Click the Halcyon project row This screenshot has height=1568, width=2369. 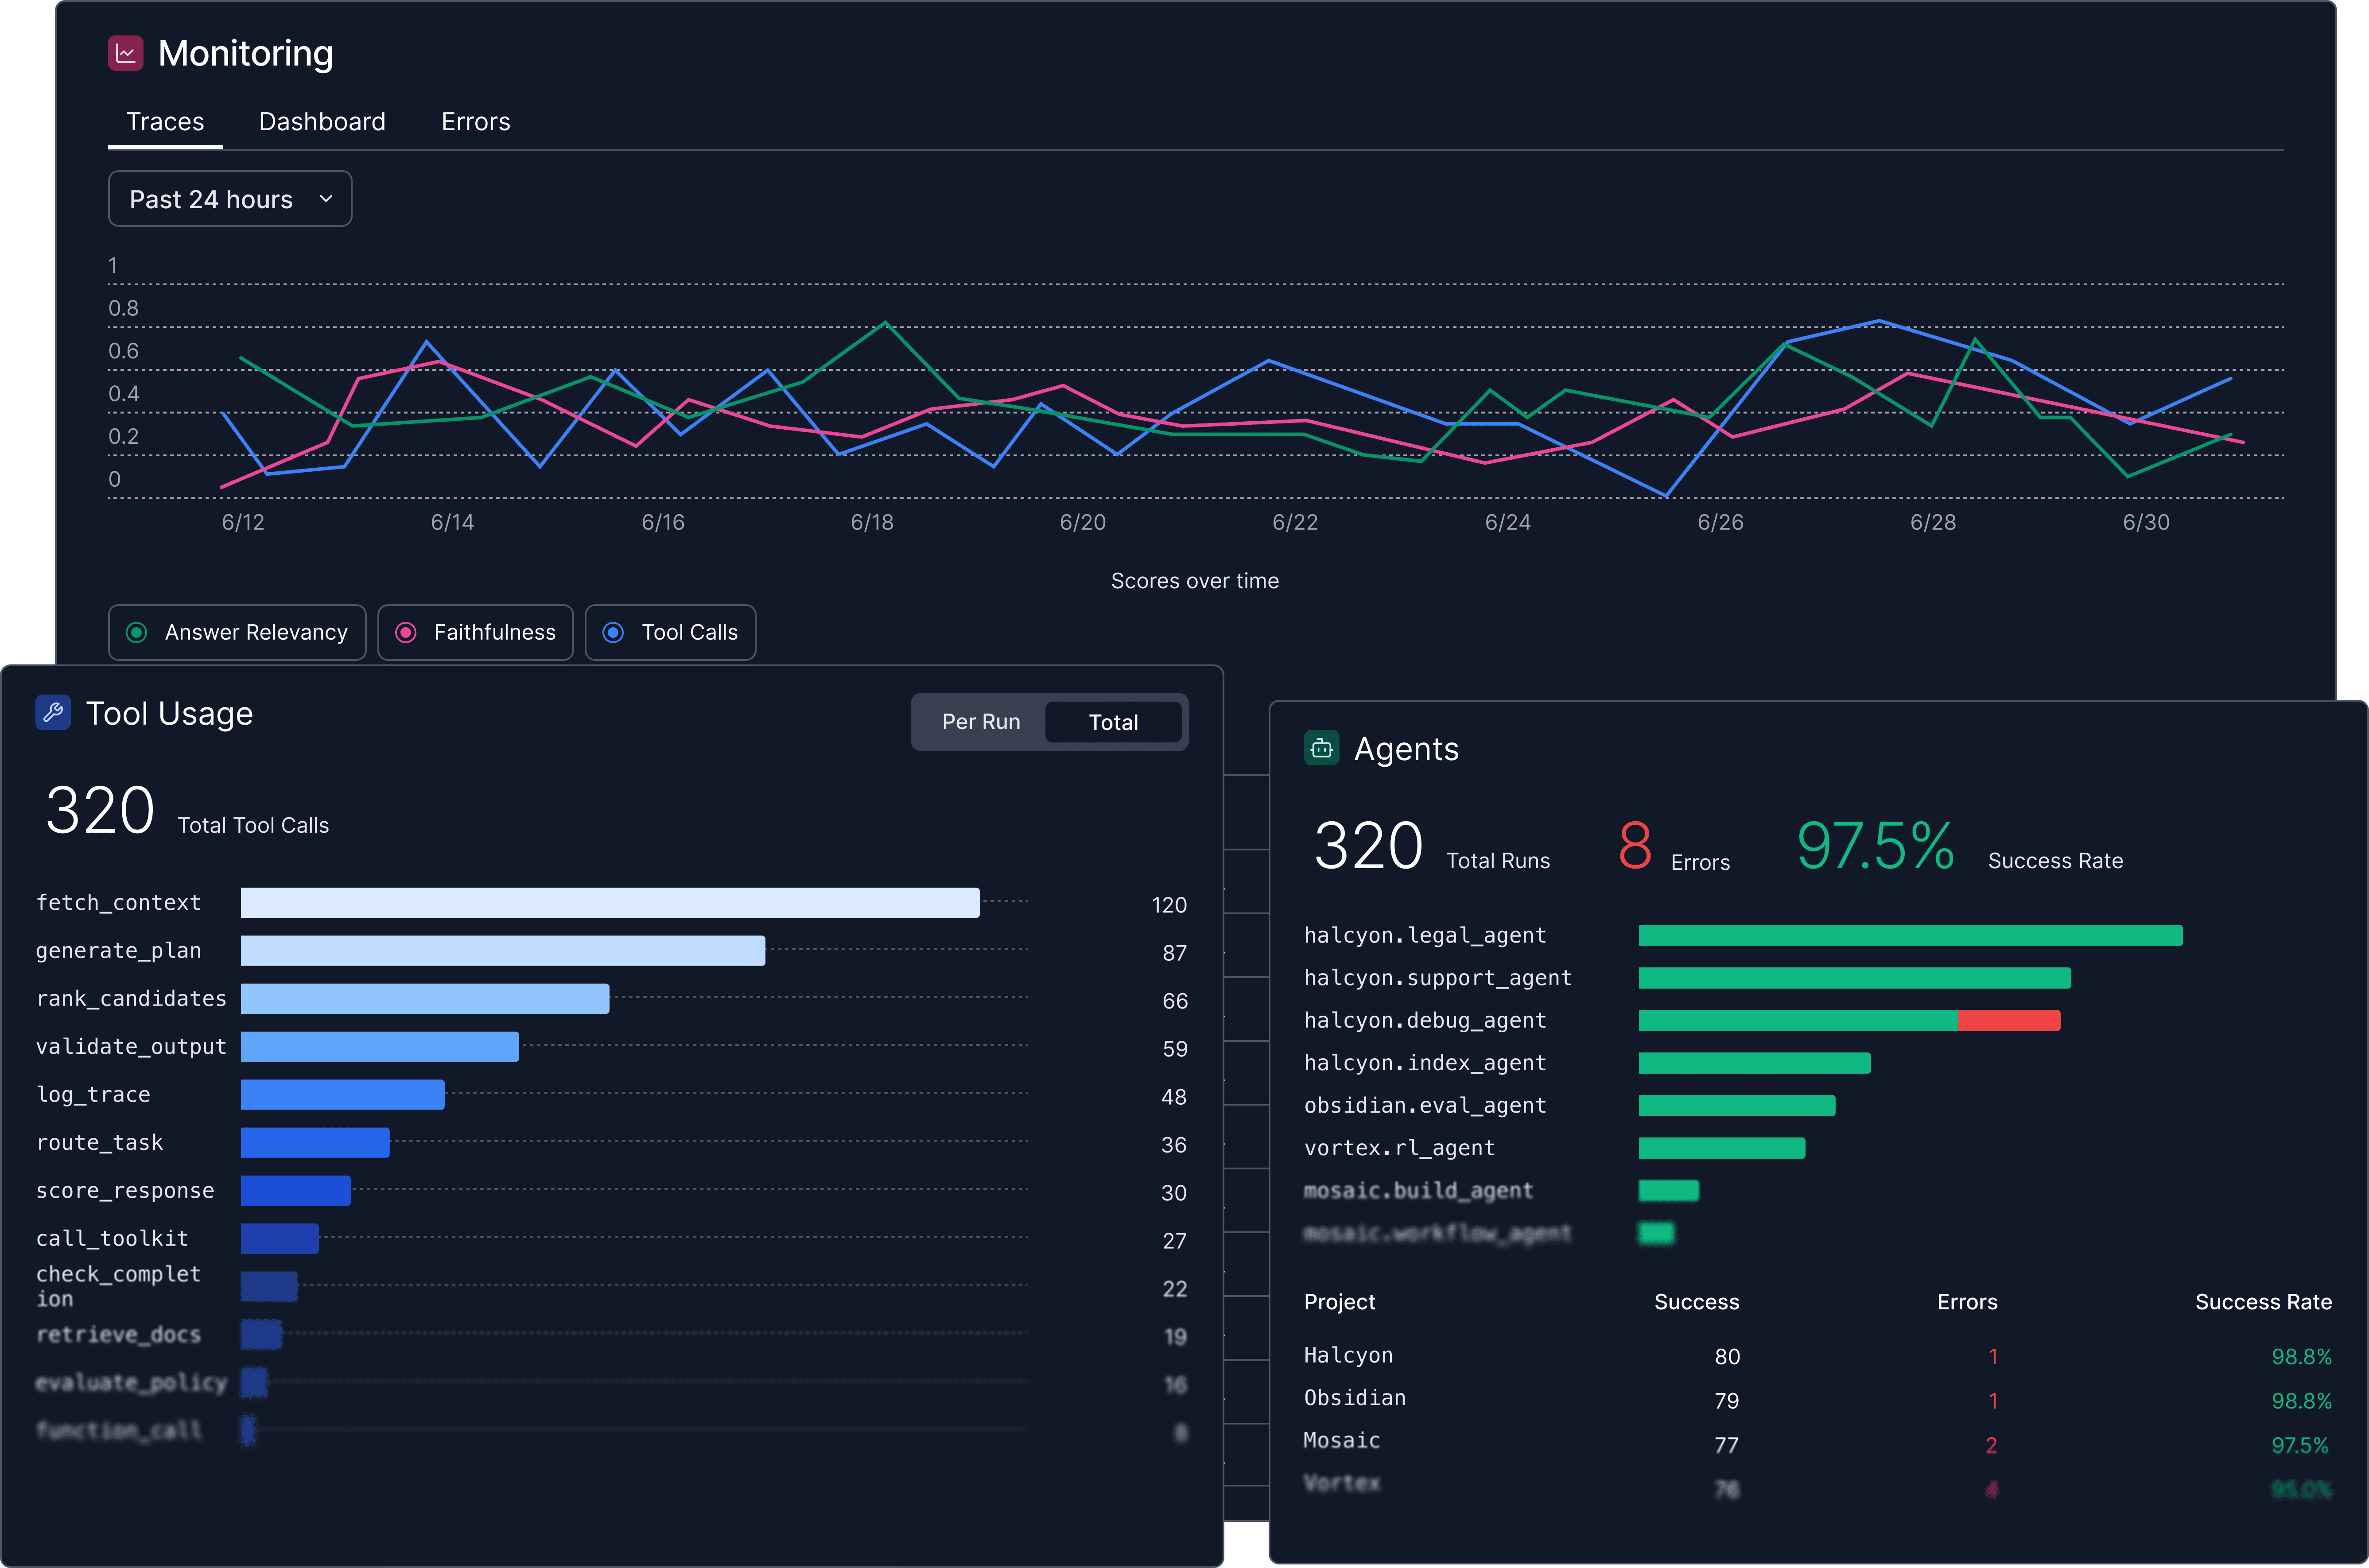(x=1348, y=1356)
